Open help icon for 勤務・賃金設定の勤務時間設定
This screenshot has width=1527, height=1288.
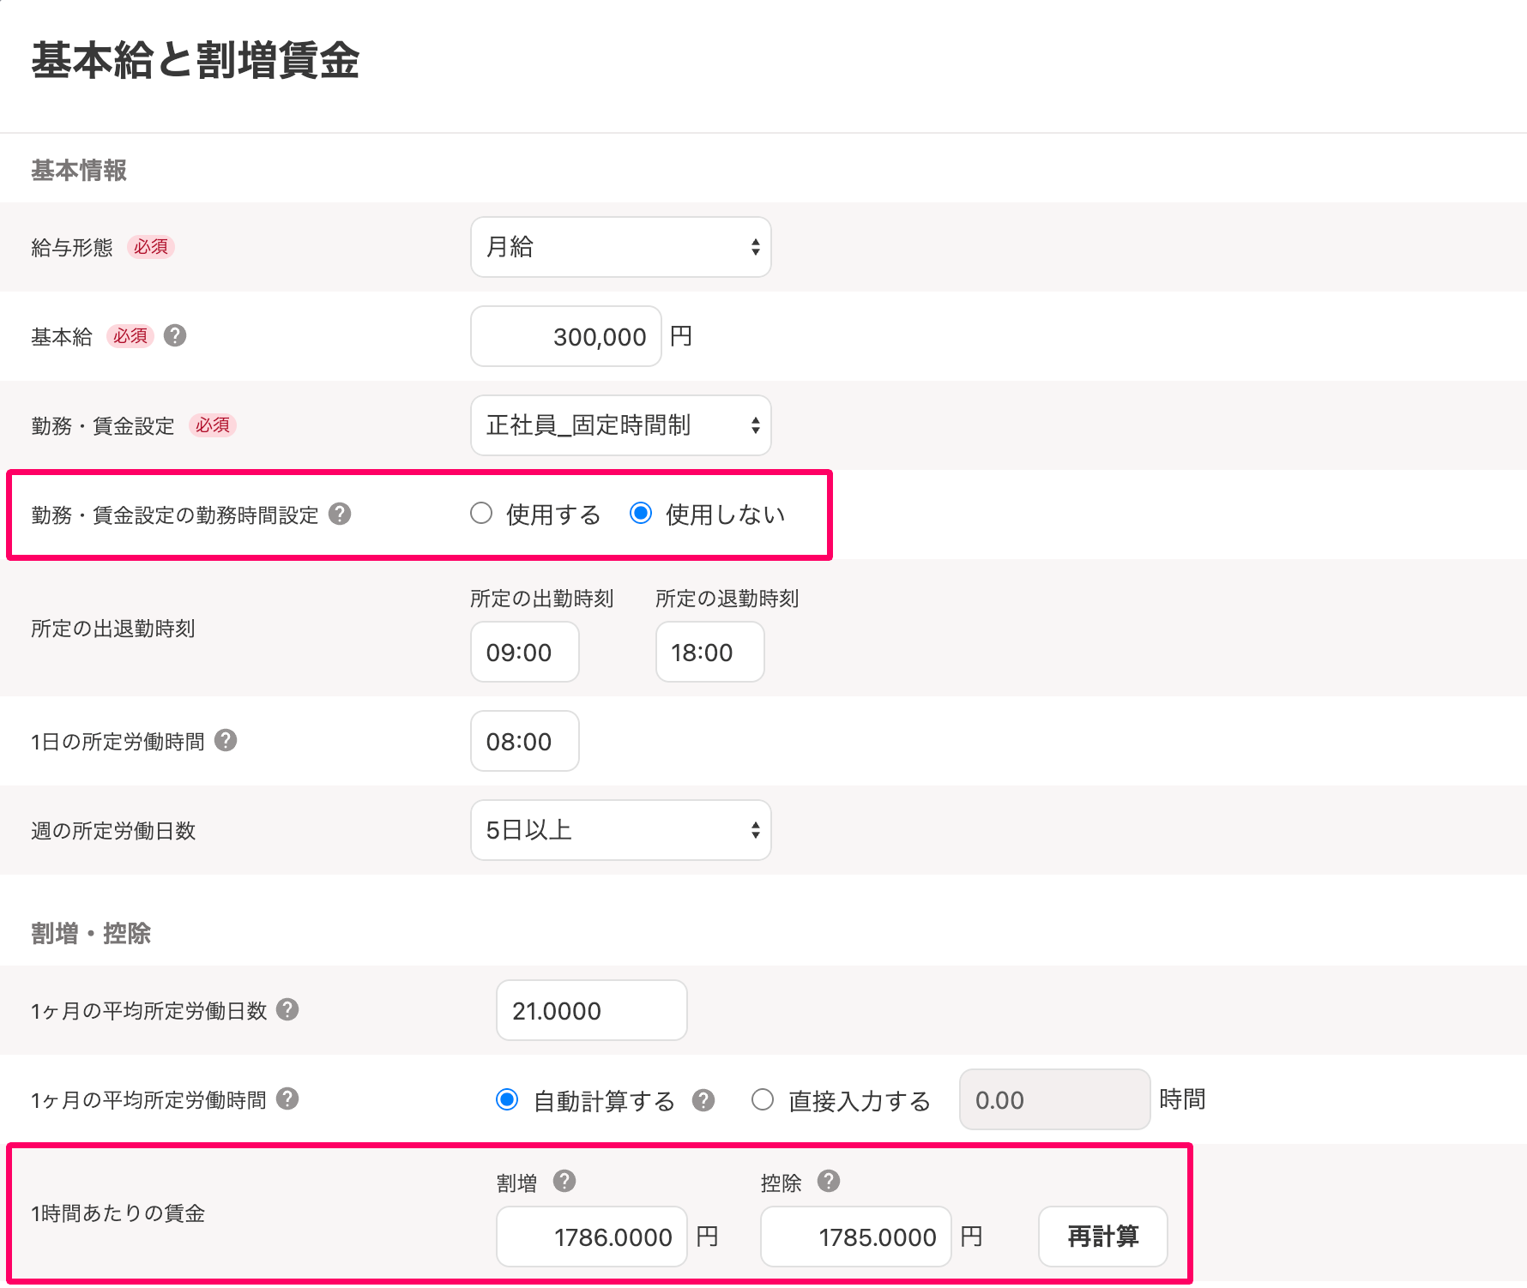[340, 514]
